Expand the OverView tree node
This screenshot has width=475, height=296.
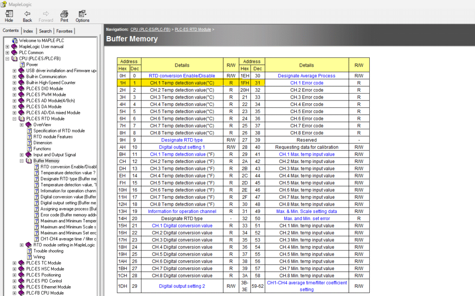point(22,125)
